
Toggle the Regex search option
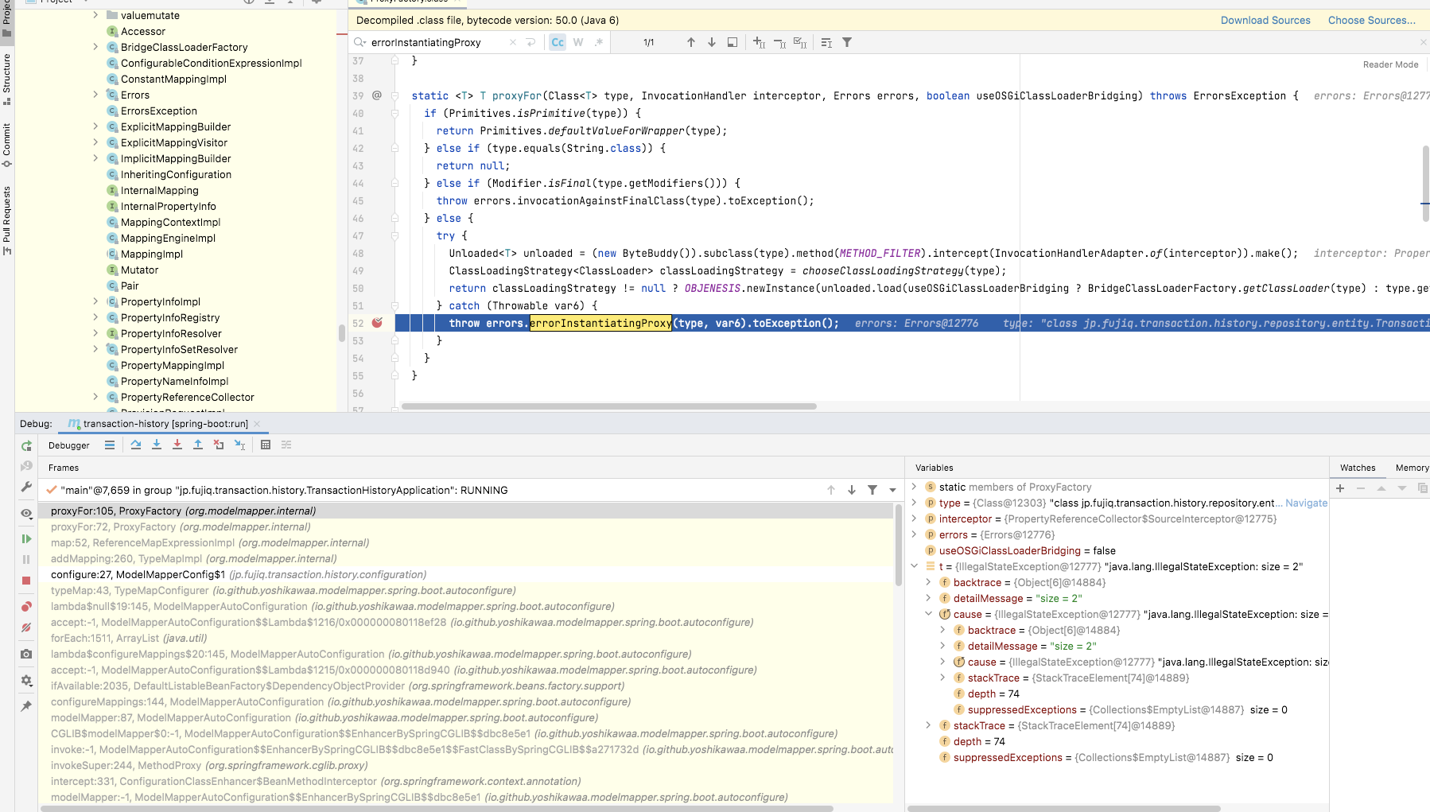pyautogui.click(x=599, y=43)
